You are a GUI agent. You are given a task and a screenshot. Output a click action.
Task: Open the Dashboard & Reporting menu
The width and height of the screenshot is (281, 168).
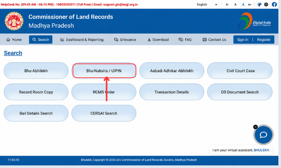[82, 40]
